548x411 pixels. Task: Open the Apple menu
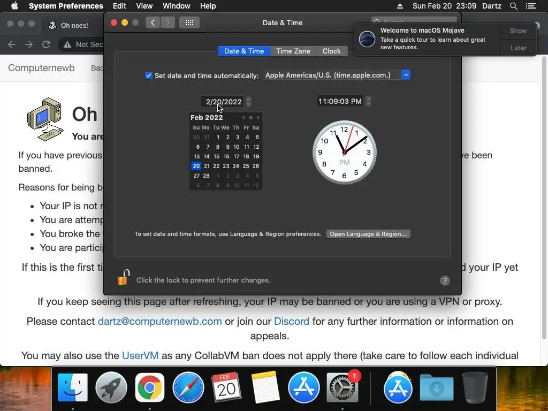tap(14, 6)
